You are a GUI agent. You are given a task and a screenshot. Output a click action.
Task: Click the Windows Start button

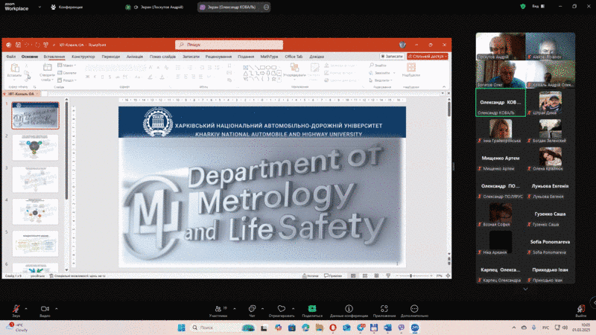(x=182, y=328)
